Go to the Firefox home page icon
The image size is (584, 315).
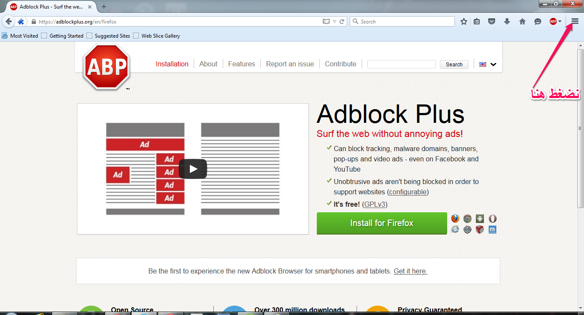(522, 21)
